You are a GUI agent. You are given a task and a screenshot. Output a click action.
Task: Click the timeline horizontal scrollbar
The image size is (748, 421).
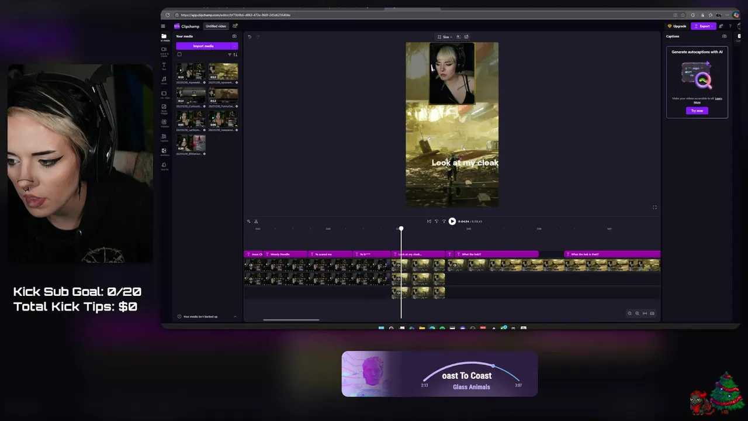point(291,320)
